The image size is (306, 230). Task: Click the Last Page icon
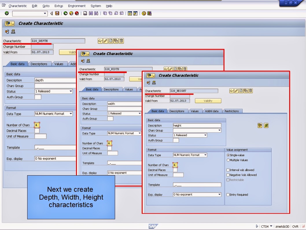coord(121,13)
